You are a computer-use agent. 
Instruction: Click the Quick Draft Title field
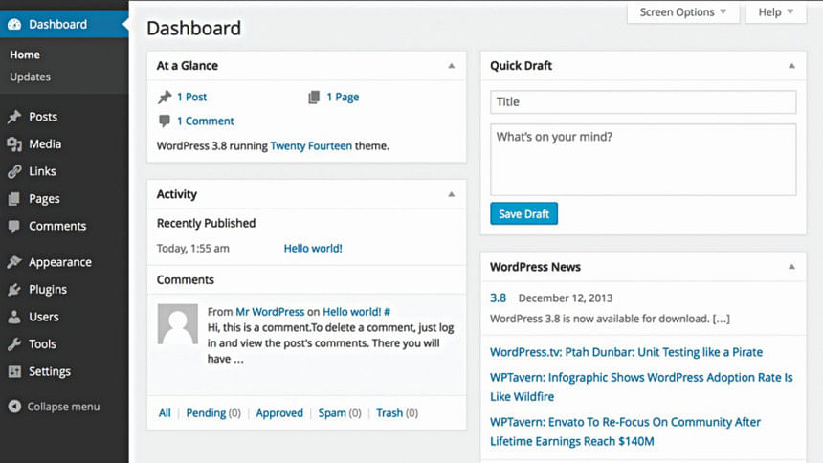tap(642, 102)
